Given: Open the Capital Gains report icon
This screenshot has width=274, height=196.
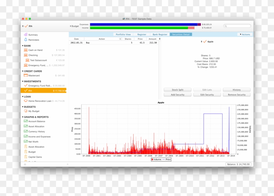Looking at the screenshot, I should [26, 157].
